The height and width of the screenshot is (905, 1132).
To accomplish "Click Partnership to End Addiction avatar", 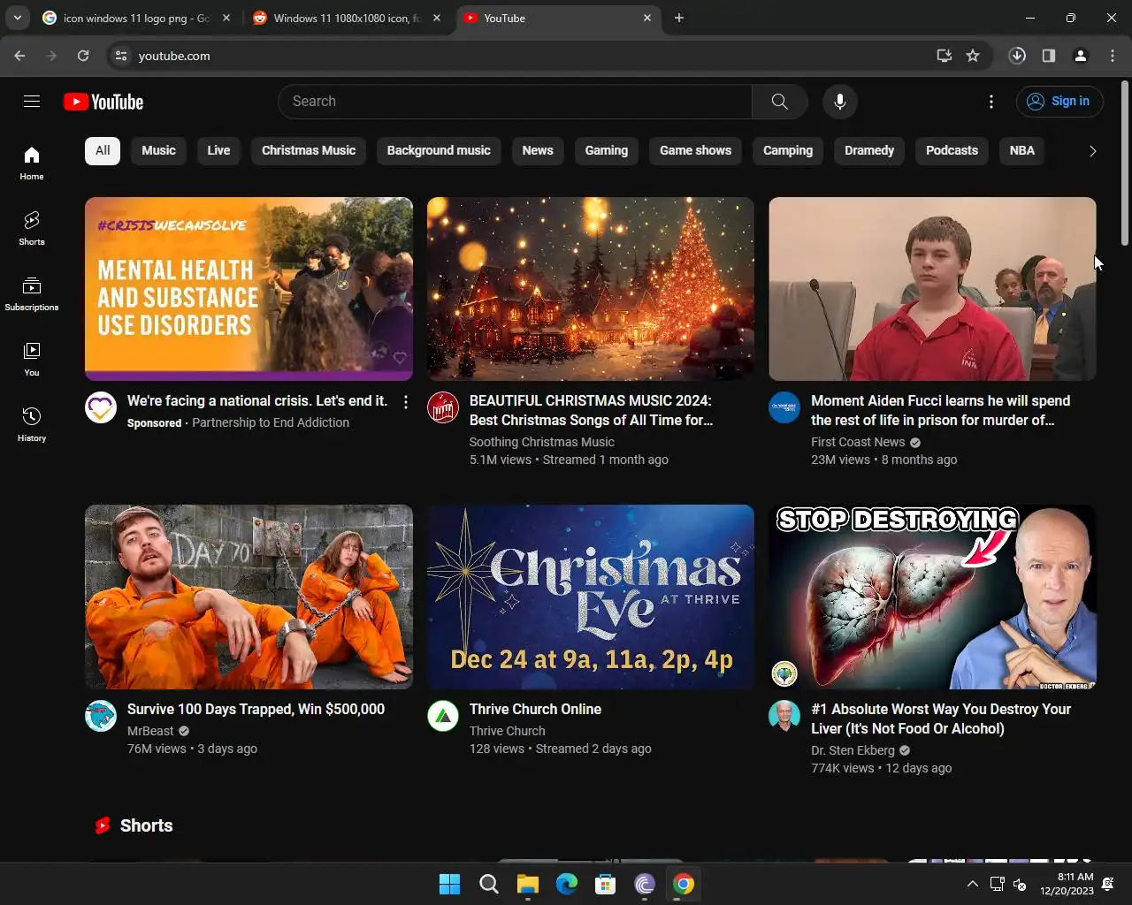I will click(x=101, y=407).
